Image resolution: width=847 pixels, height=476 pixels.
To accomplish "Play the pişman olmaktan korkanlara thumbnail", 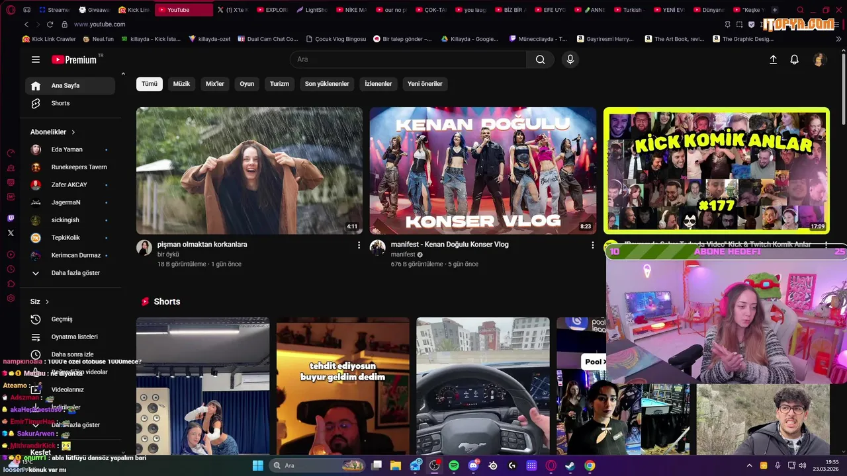I will coord(249,171).
